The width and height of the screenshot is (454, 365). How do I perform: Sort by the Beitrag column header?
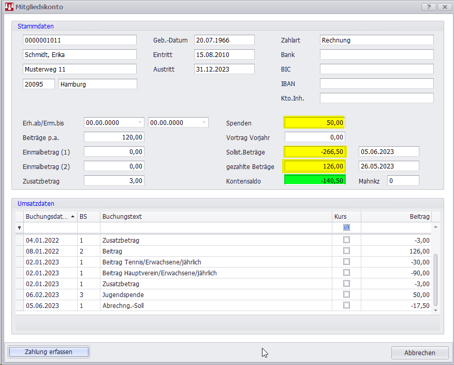coord(396,216)
